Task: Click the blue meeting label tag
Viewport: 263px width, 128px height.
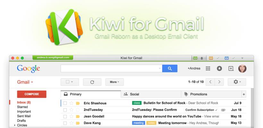Action: [x=139, y=123]
